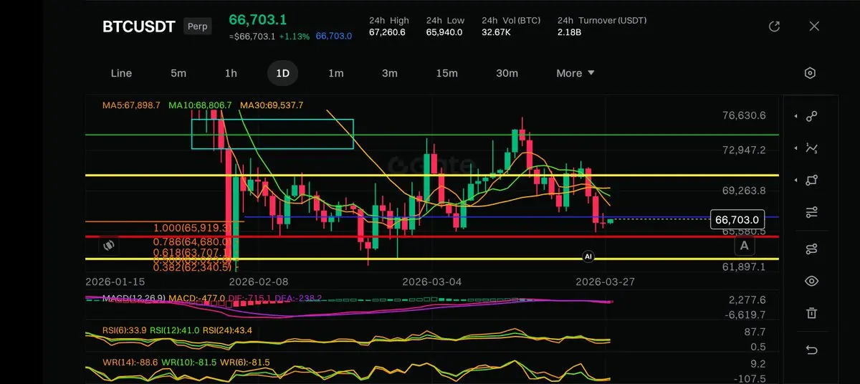Click the 2026-03-27 date label
Viewport: 860px width, 384px height.
tap(605, 282)
